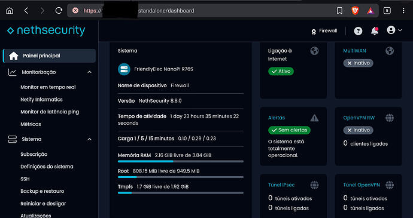Open the help question mark icon
Viewport: 413px width, 218px height.
click(358, 31)
